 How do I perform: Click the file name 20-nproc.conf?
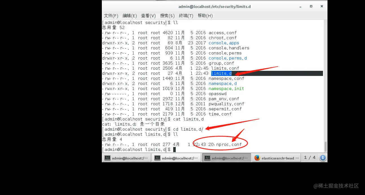[225, 144]
